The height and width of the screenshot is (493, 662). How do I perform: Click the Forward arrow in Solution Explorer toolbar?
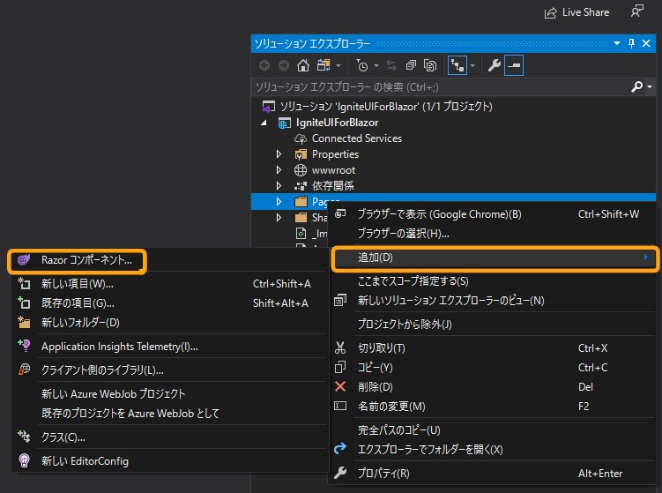point(284,65)
